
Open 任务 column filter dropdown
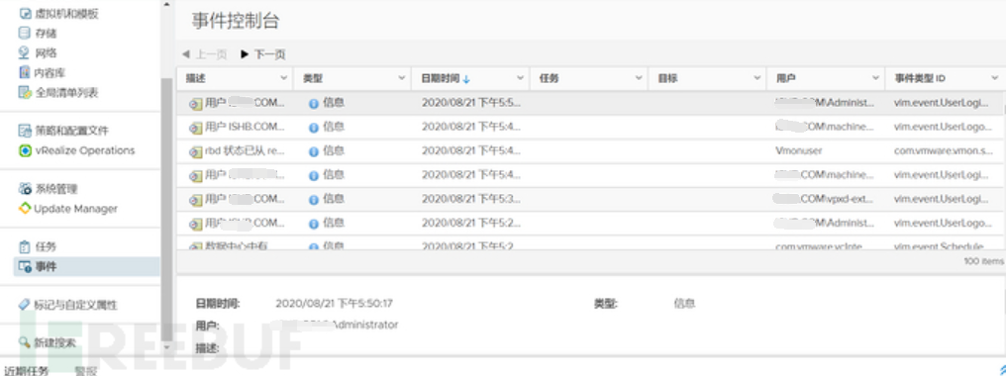click(x=639, y=78)
